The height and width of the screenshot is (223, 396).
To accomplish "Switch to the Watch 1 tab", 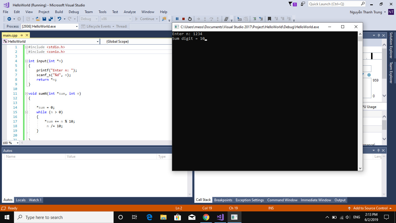I will 35,200.
